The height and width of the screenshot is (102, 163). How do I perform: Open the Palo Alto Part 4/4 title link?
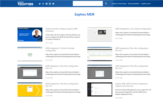[132, 49]
